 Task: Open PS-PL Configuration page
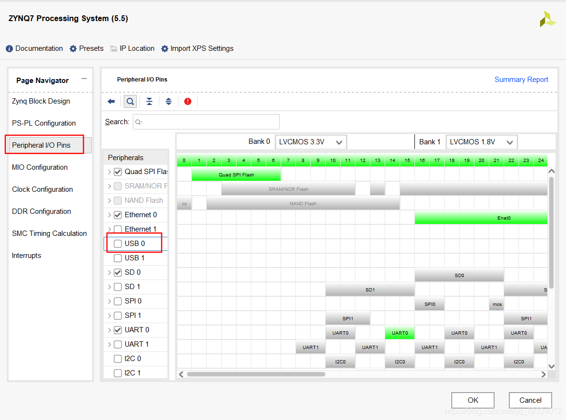44,123
